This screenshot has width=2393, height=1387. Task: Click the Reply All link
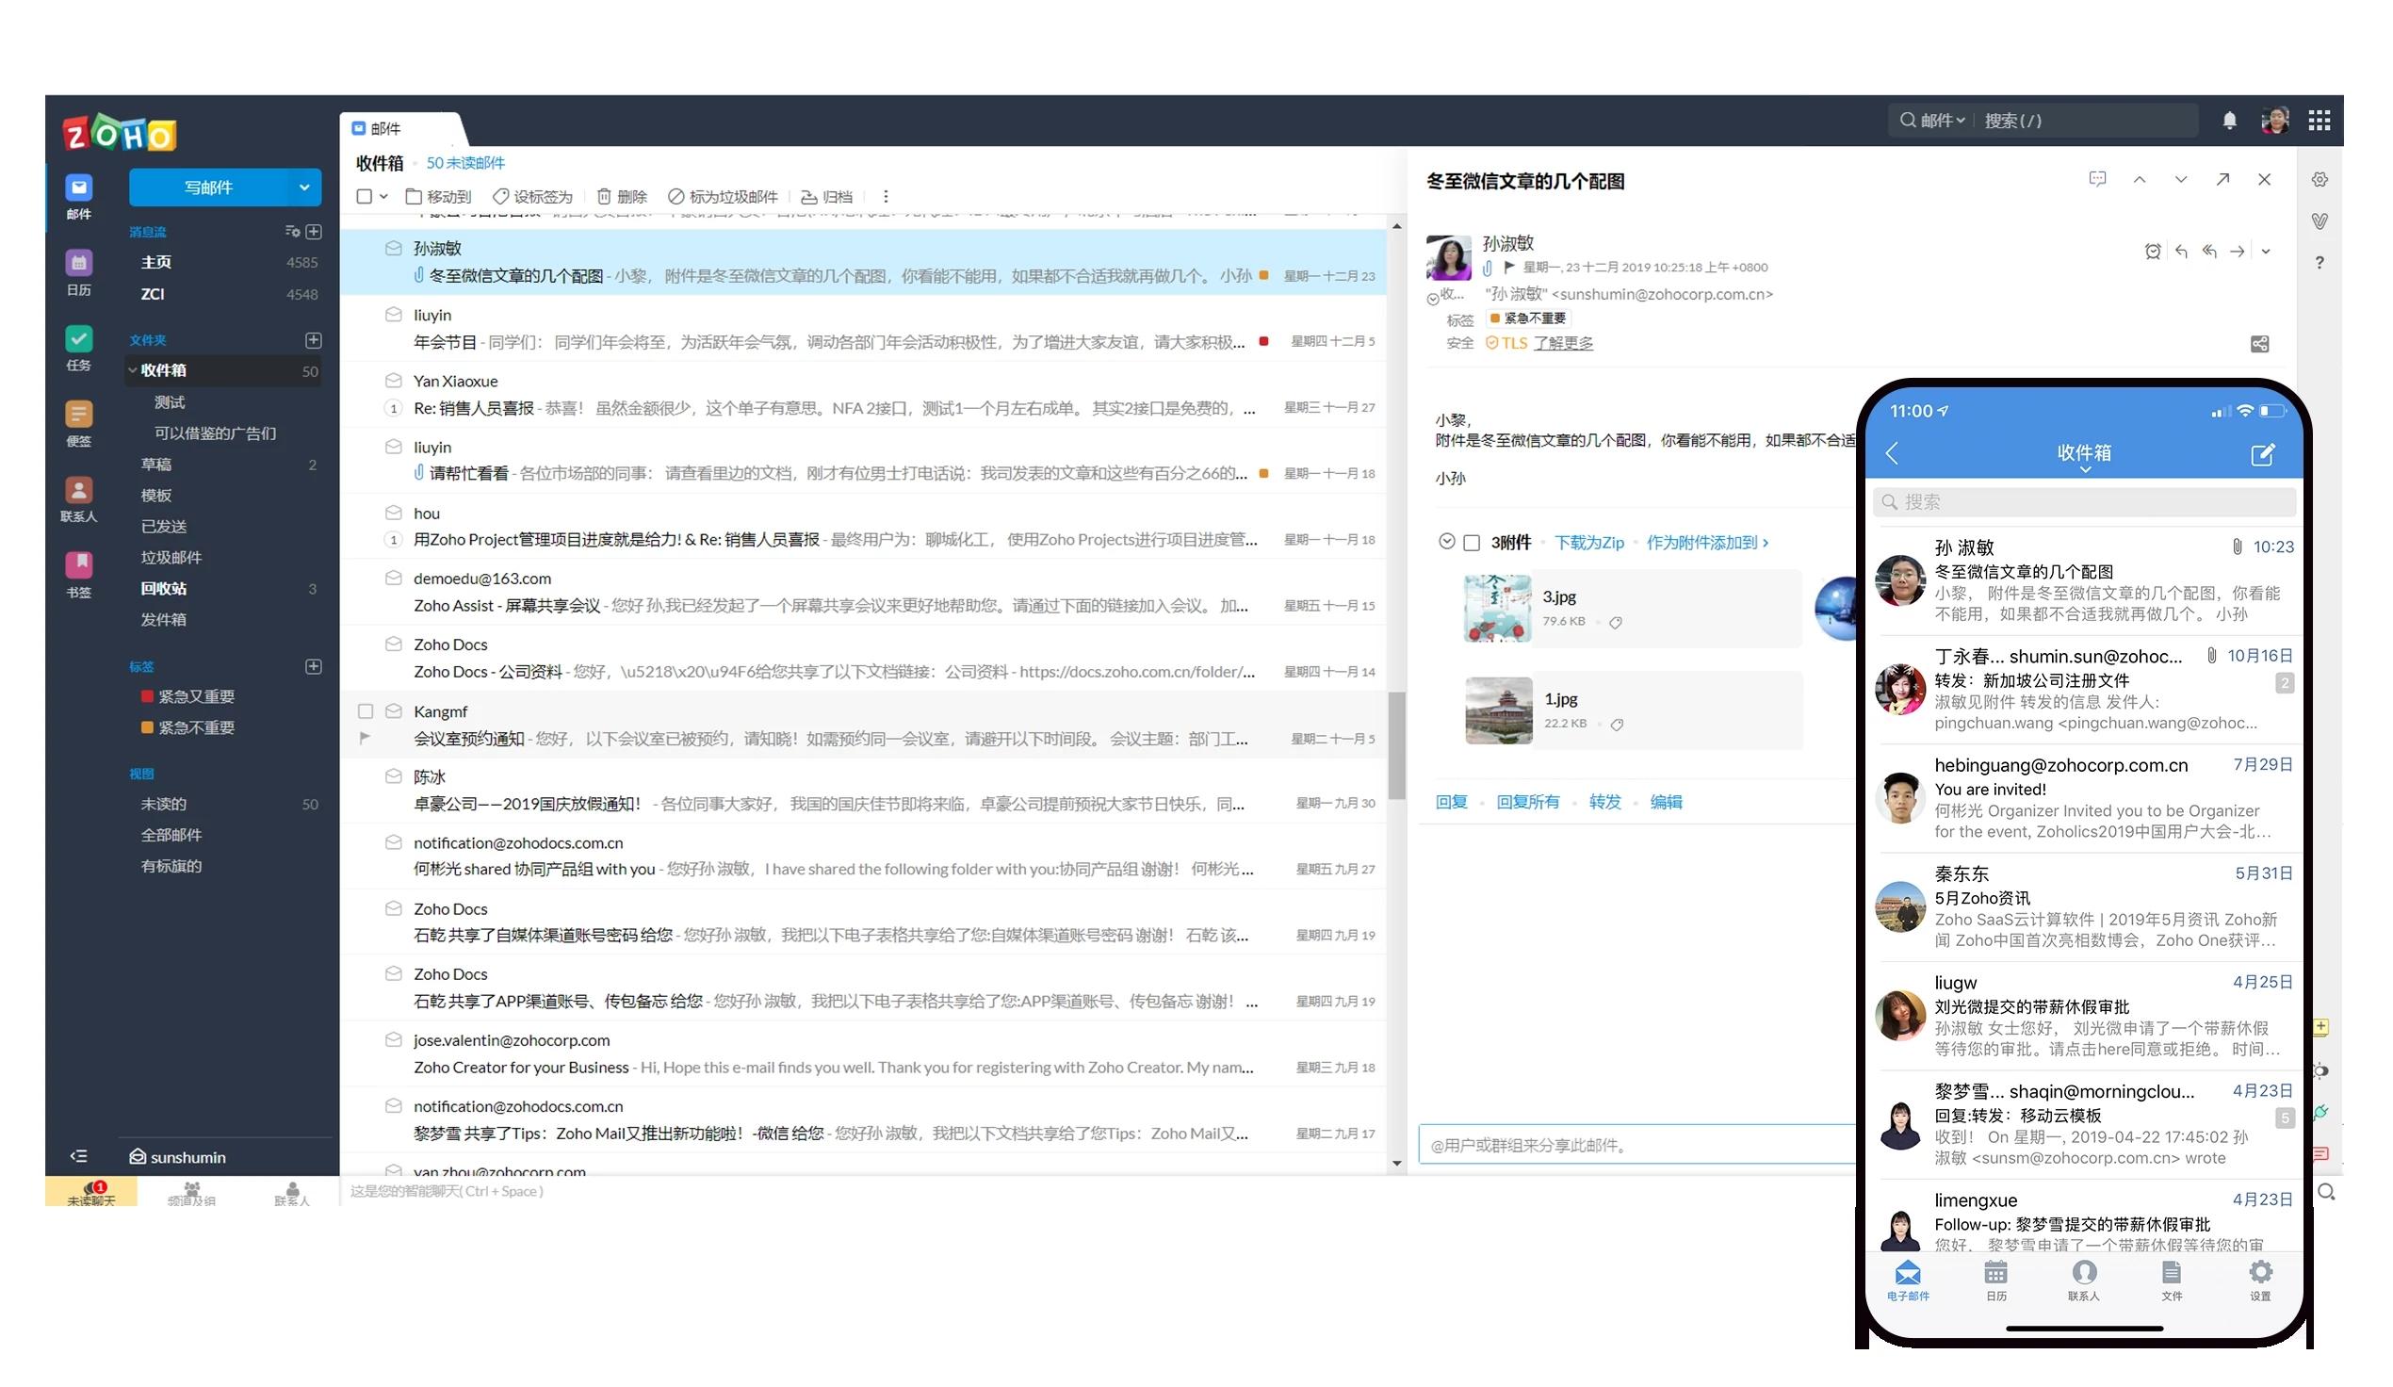(1528, 803)
